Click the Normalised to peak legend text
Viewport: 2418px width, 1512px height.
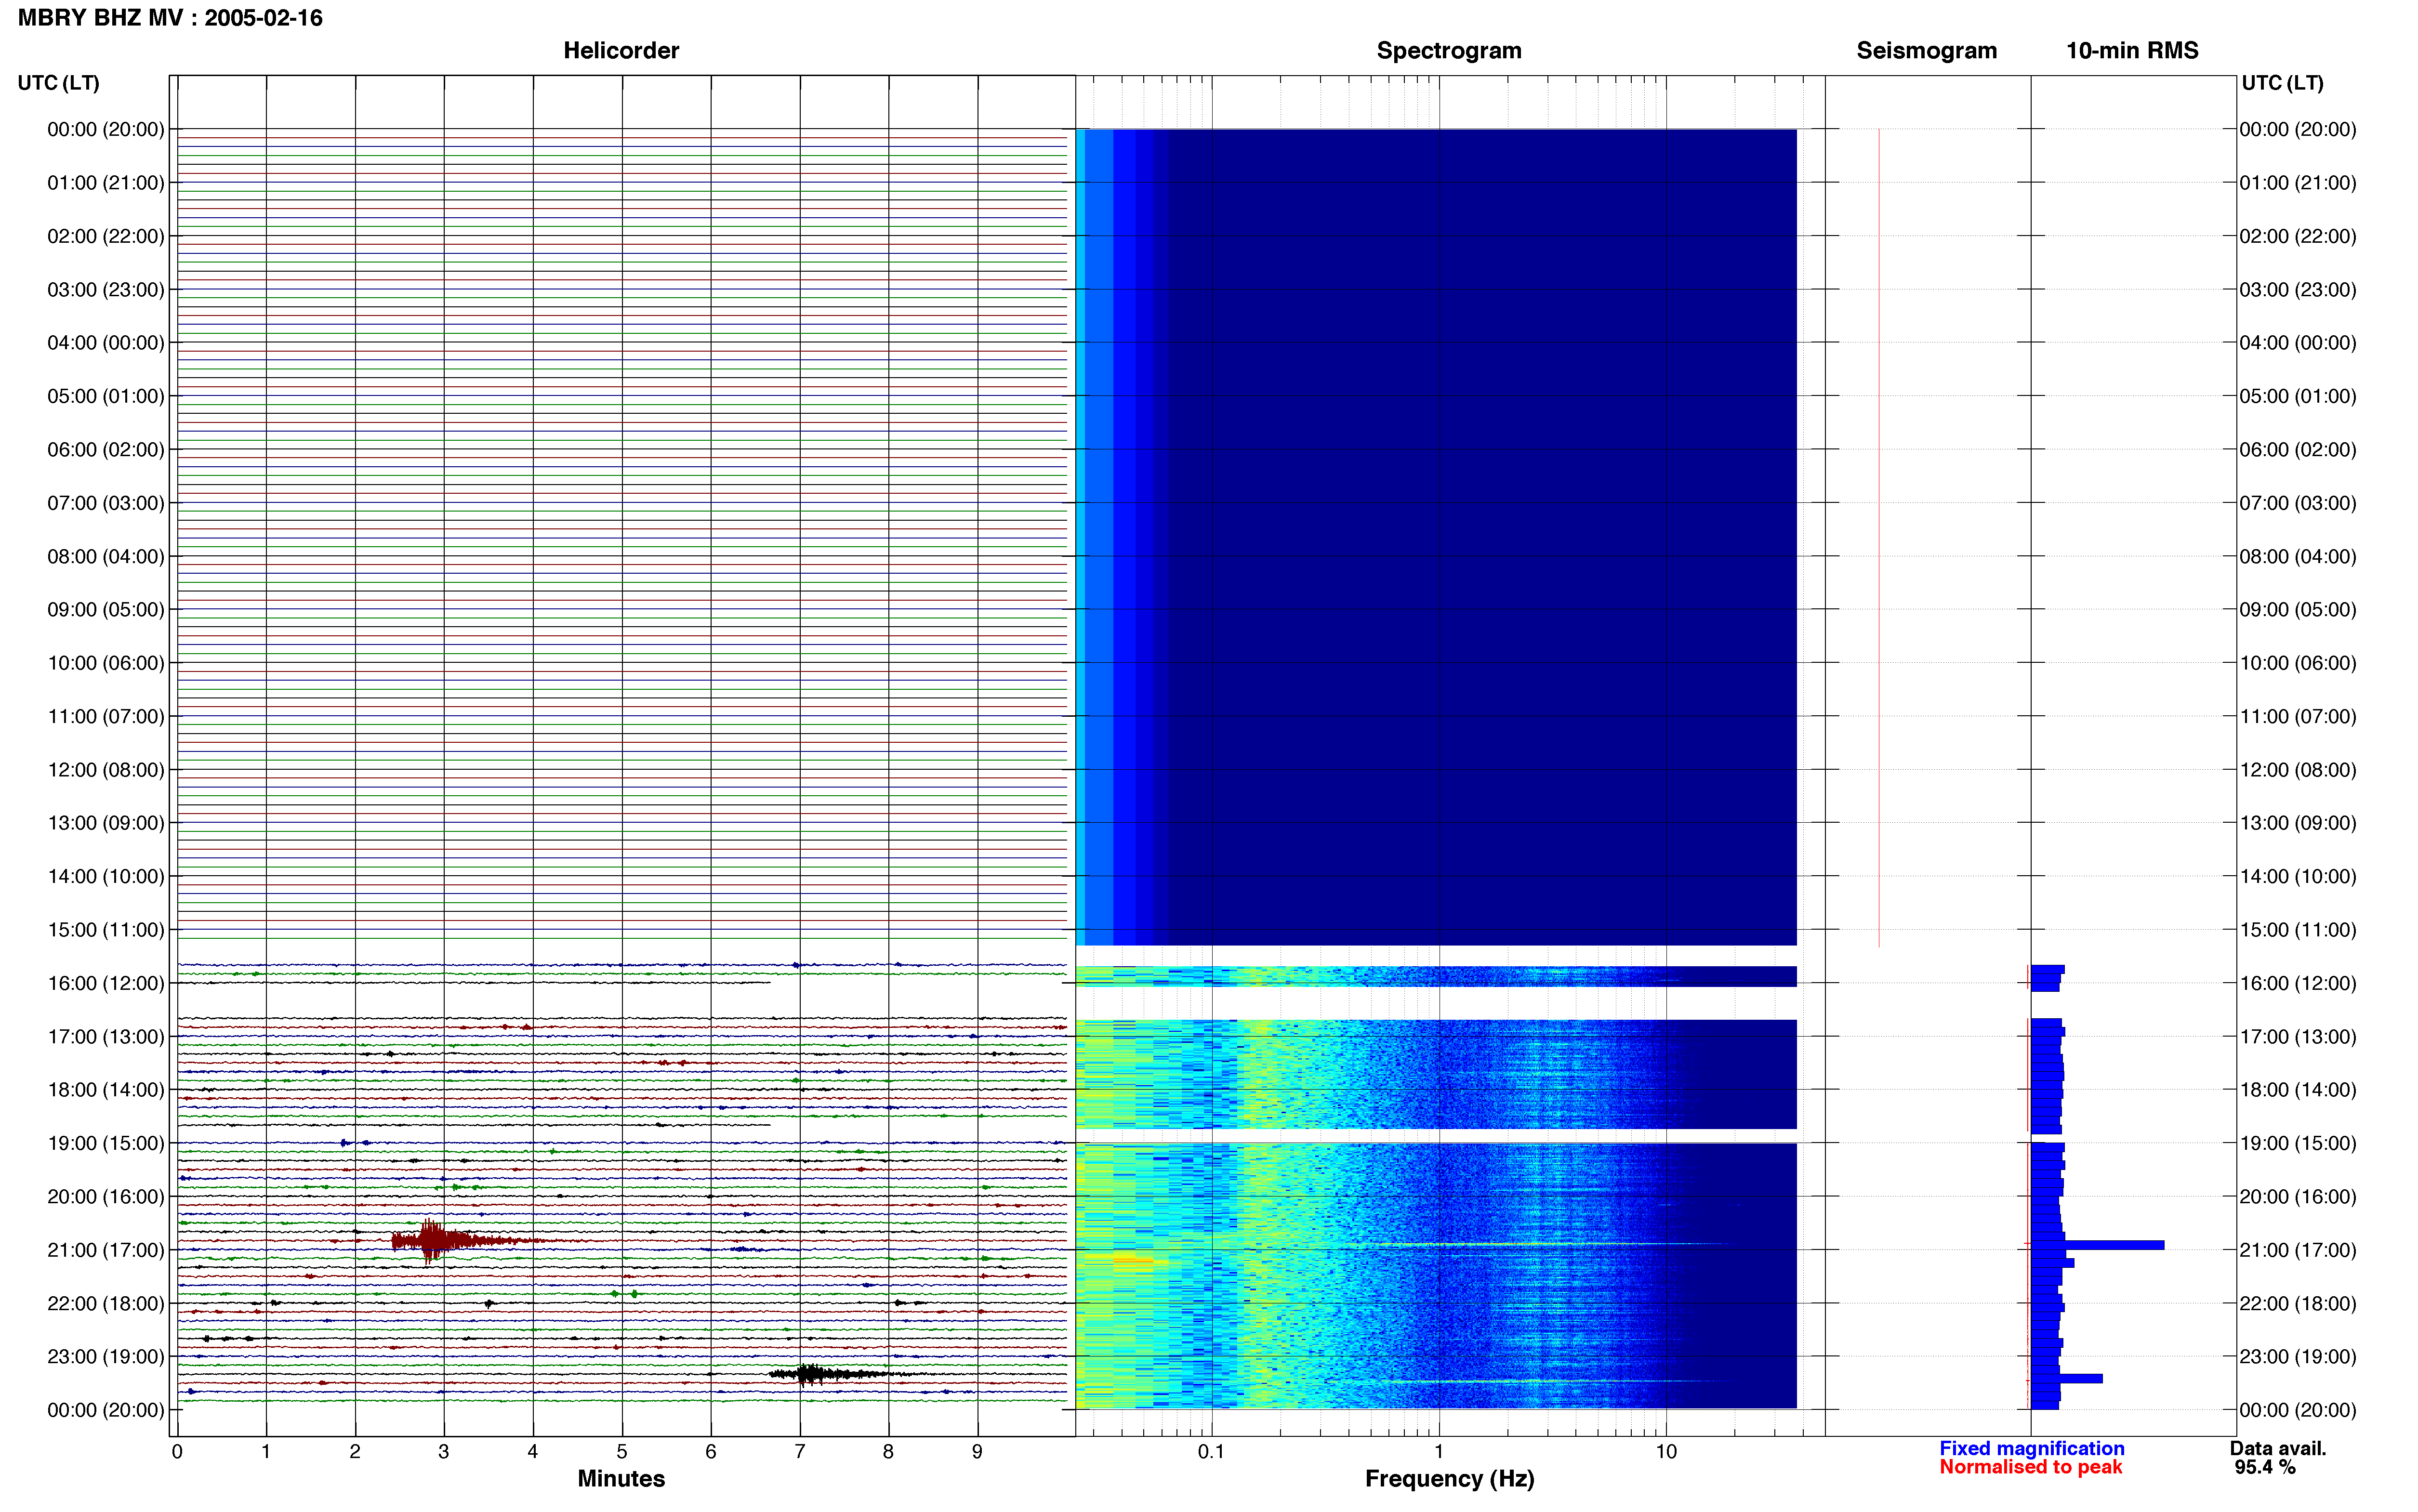click(2030, 1467)
